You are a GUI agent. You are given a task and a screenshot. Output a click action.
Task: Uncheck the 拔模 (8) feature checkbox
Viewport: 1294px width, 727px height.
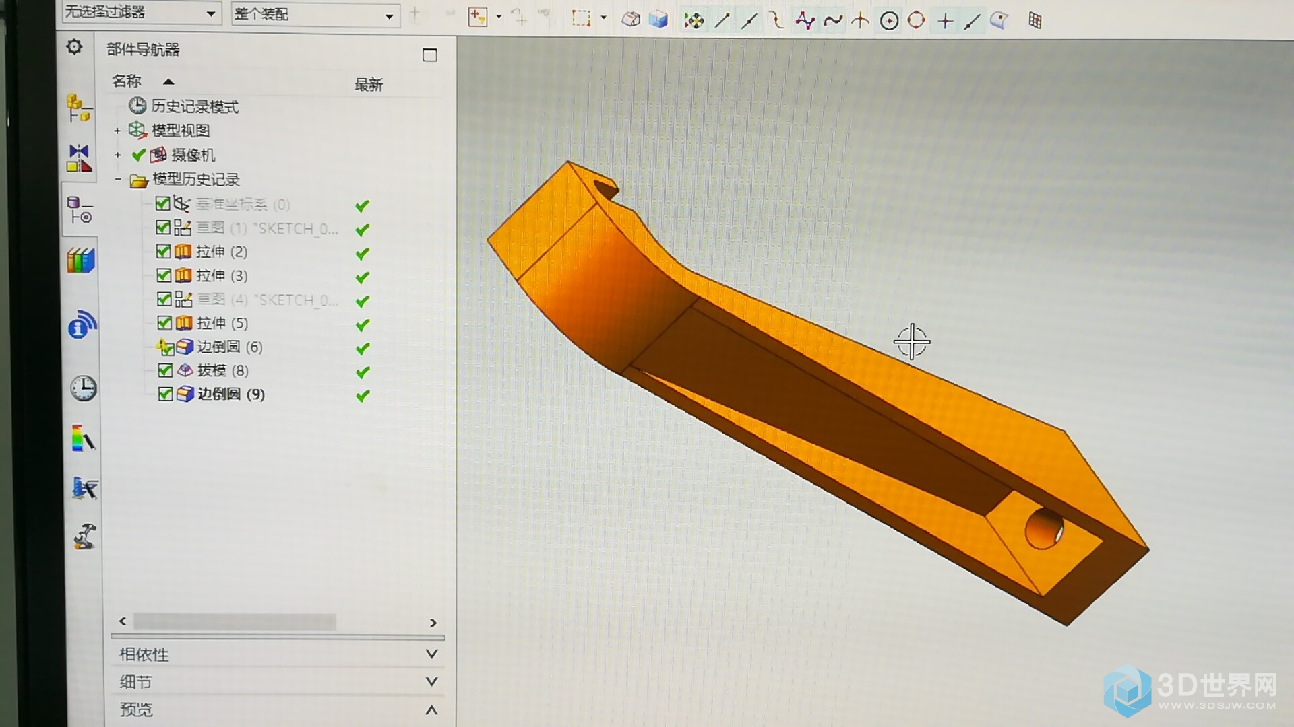click(x=165, y=370)
